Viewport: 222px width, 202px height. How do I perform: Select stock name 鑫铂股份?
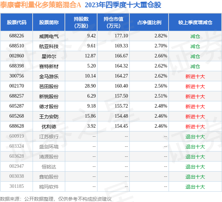(49, 177)
